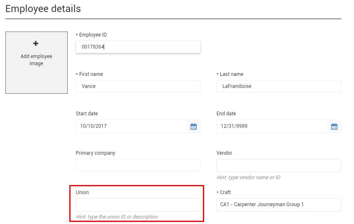Select the First name field with Vance
This screenshot has height=224, width=354.
[138, 86]
